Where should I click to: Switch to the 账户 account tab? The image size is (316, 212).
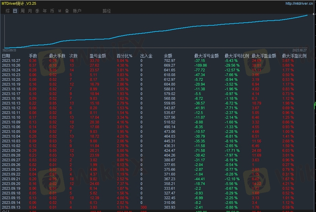click(77, 11)
